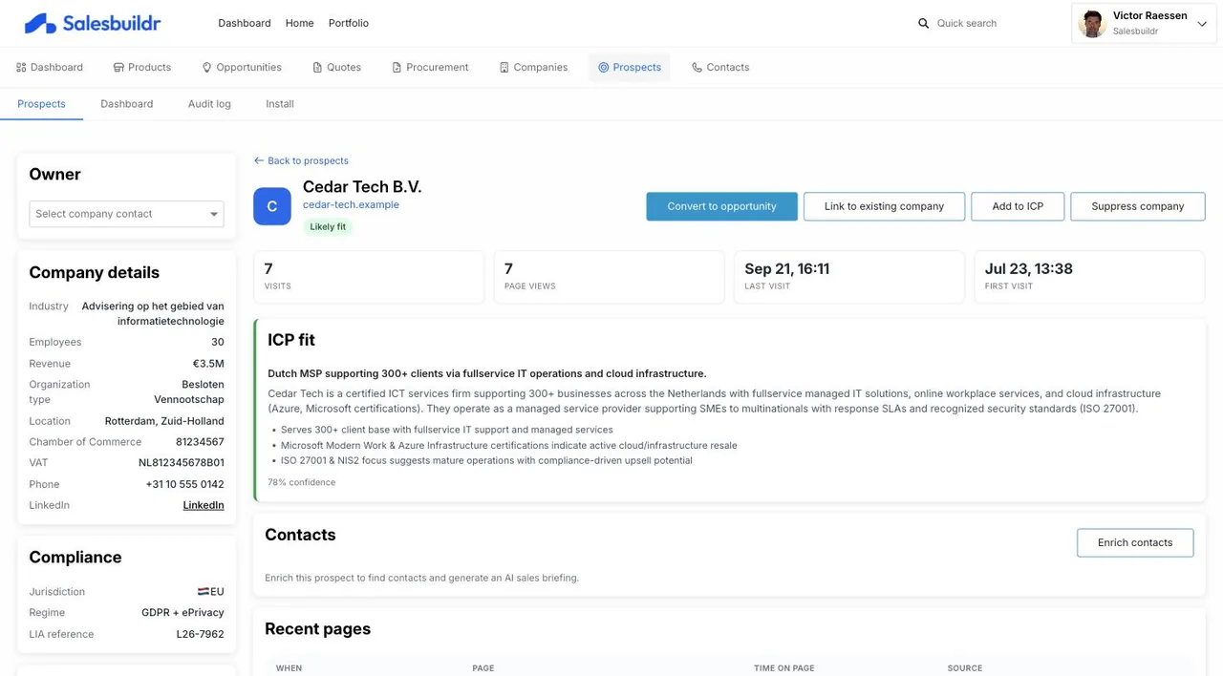Click the Procurement icon
This screenshot has width=1223, height=676.
397,68
